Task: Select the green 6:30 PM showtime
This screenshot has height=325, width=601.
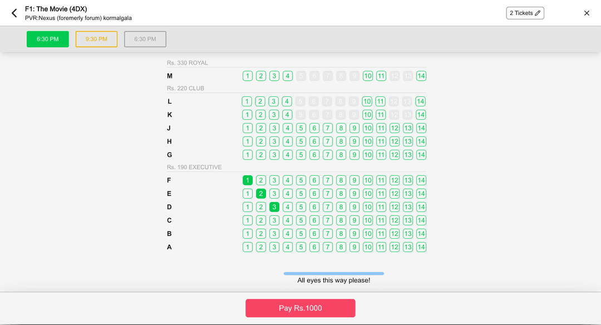Action: 48,40
